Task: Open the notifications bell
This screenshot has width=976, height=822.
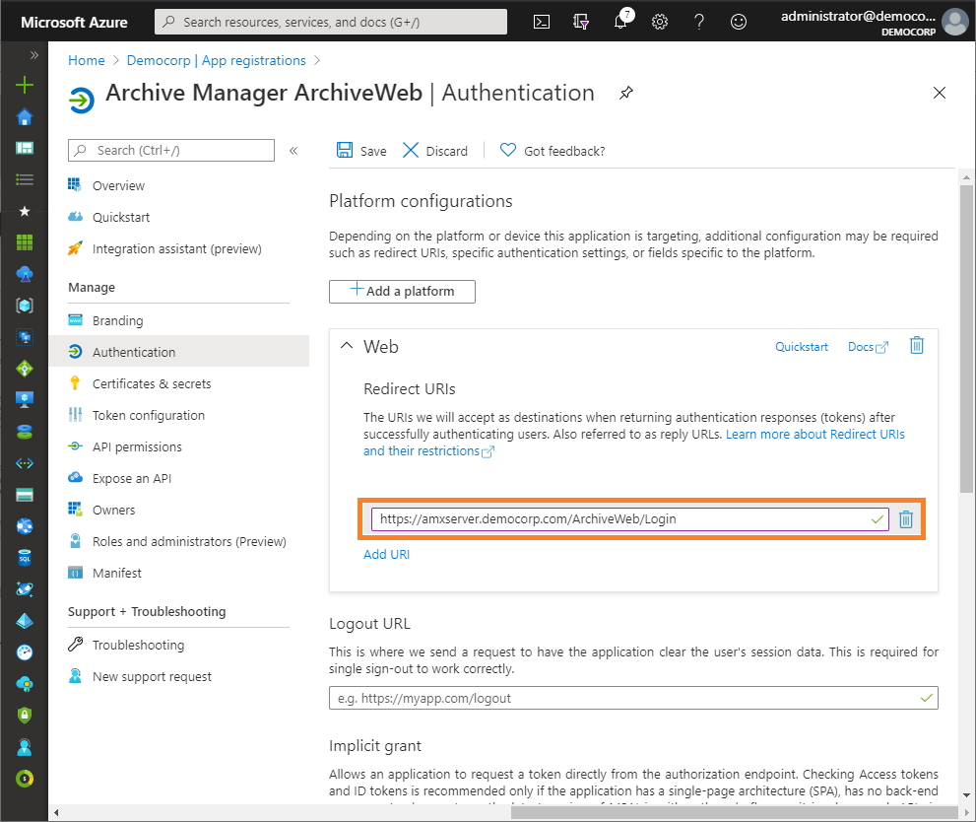Action: (x=620, y=22)
